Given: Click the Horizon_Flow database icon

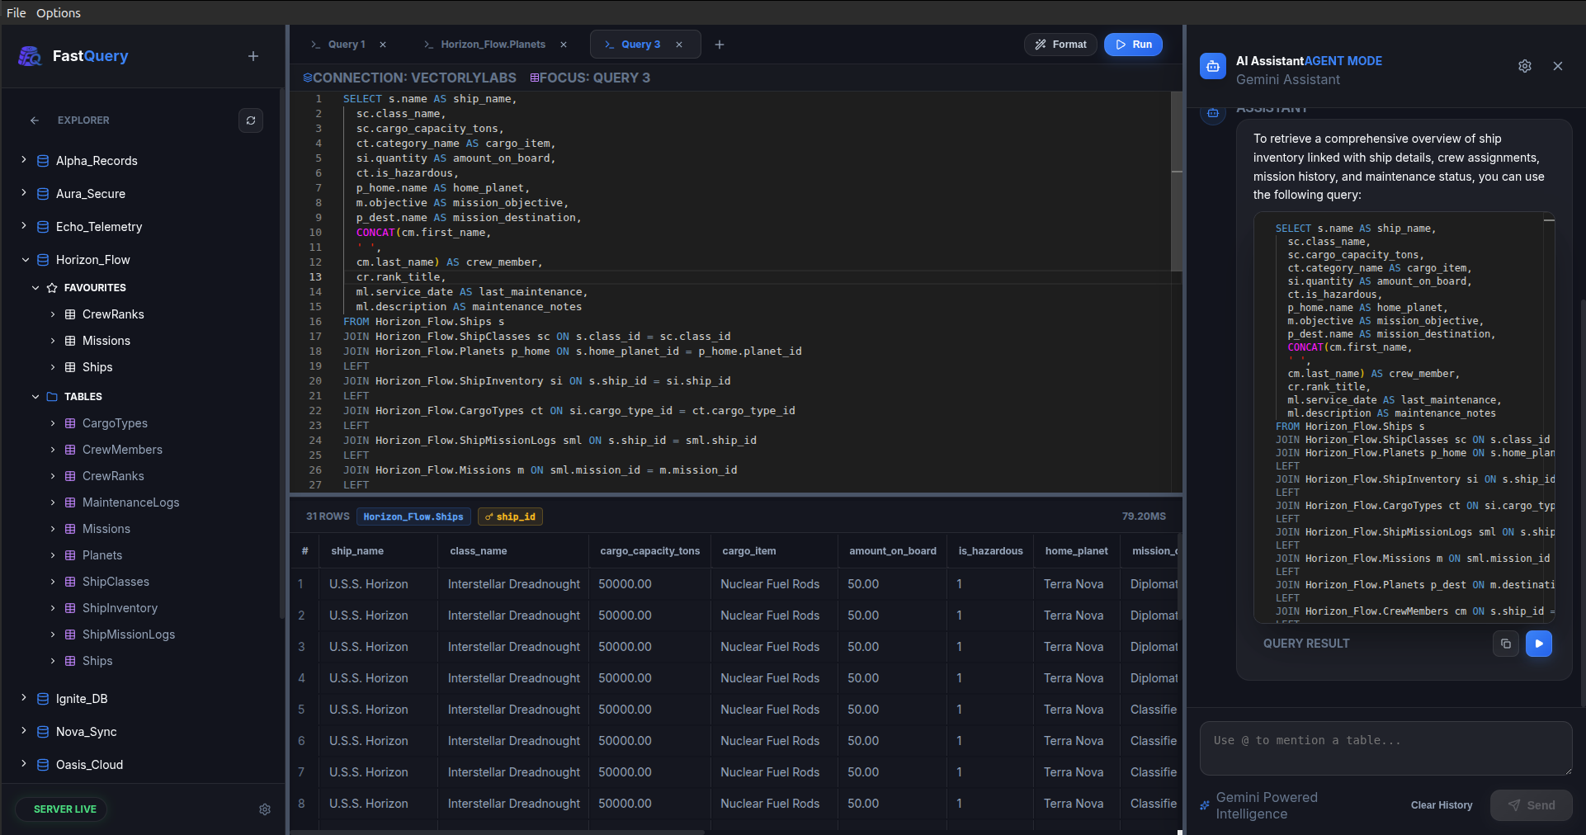Looking at the screenshot, I should point(43,260).
